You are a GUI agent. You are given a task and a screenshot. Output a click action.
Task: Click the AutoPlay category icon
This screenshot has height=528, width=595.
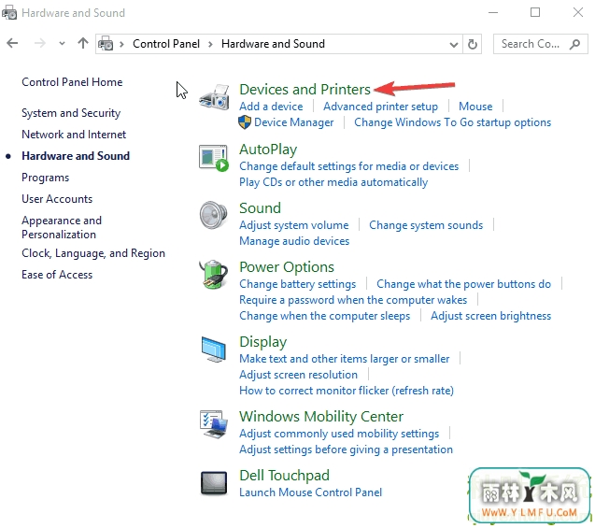pos(214,158)
